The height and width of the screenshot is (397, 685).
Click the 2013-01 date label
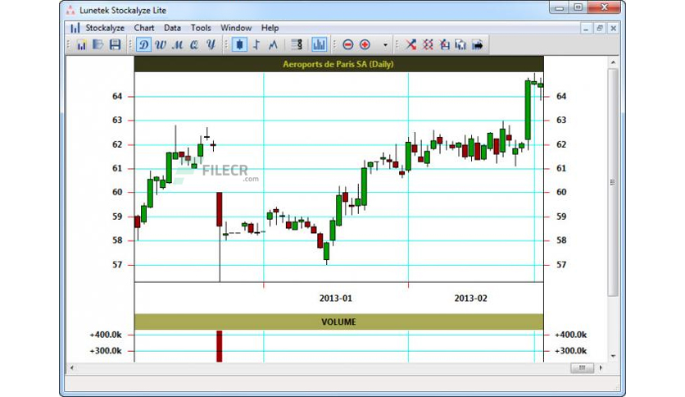point(335,299)
